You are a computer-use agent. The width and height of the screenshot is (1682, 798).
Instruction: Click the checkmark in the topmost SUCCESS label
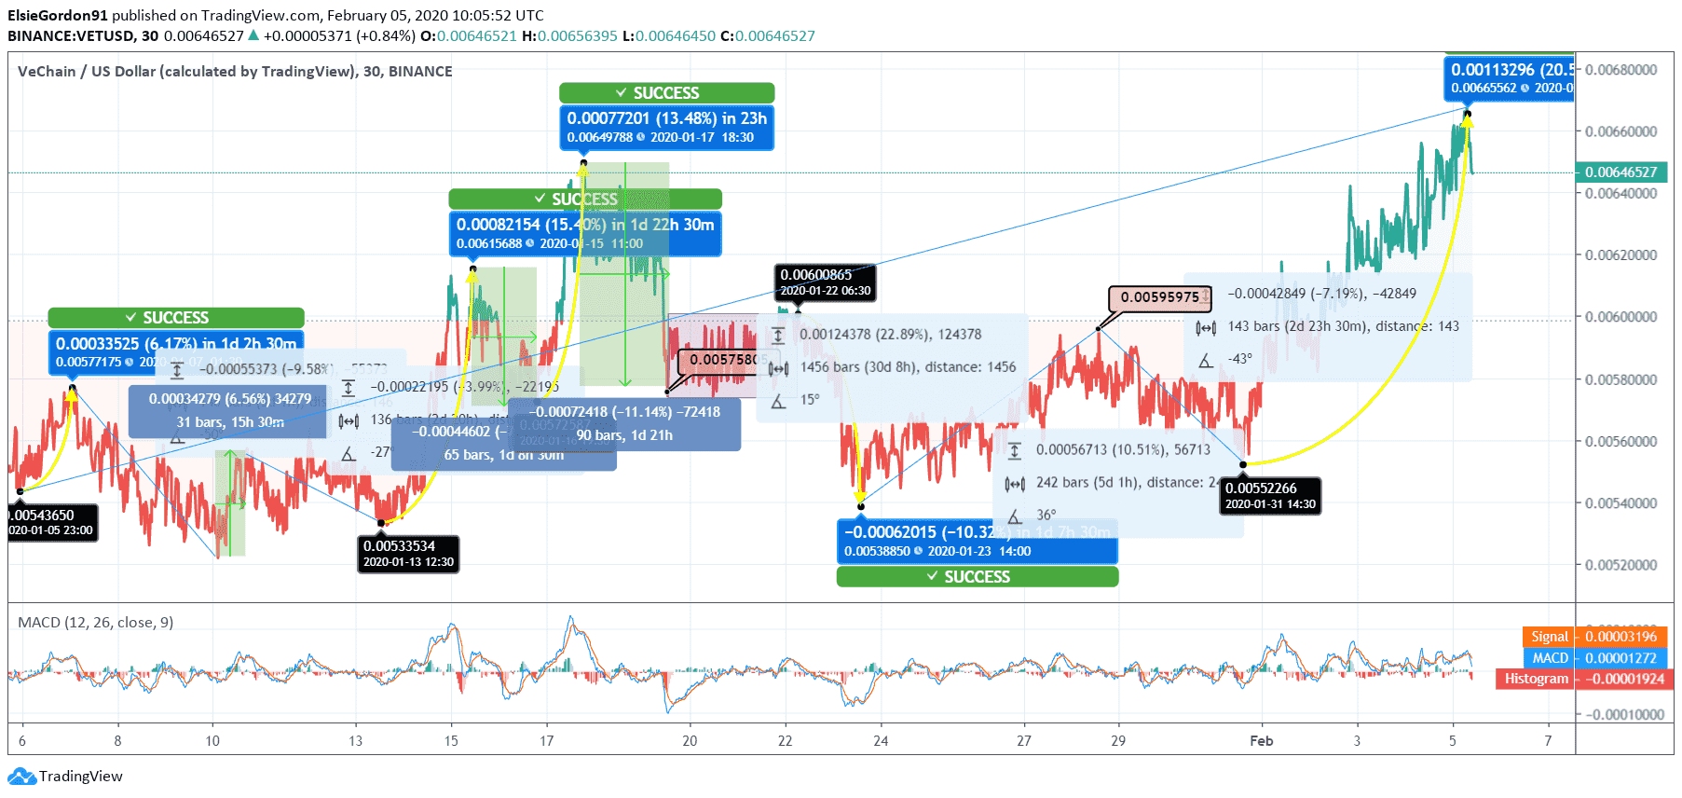(622, 92)
